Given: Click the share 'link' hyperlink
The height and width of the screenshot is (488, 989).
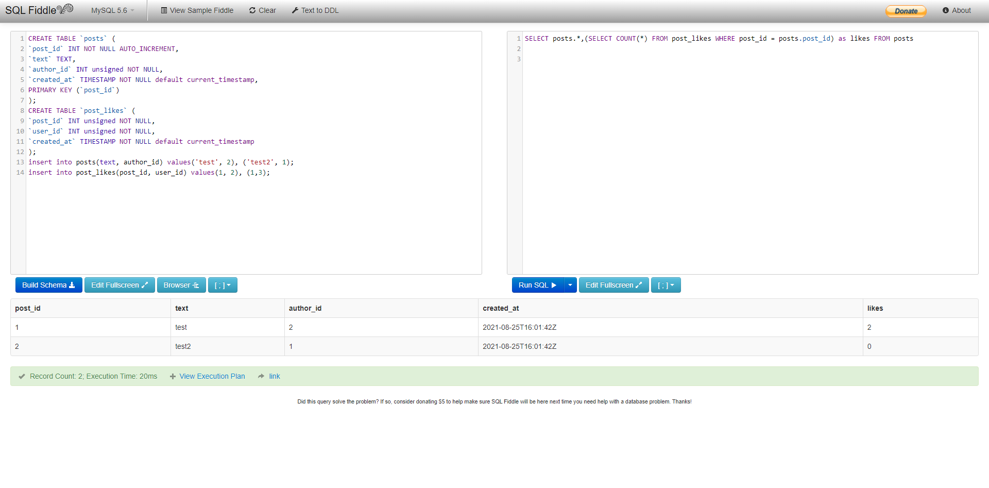Looking at the screenshot, I should pyautogui.click(x=275, y=376).
